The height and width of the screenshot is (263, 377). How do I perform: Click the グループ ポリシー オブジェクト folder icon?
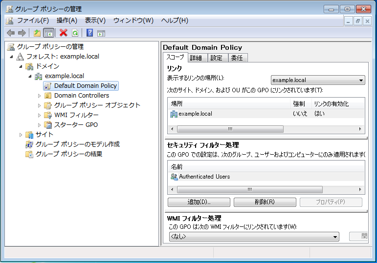[x=48, y=105]
